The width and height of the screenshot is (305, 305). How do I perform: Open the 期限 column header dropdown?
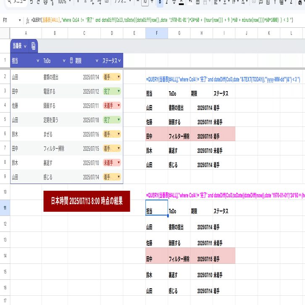pos(97,60)
